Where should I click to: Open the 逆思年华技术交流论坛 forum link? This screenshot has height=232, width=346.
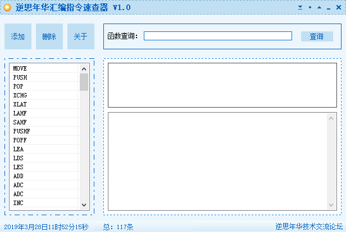[x=308, y=227]
